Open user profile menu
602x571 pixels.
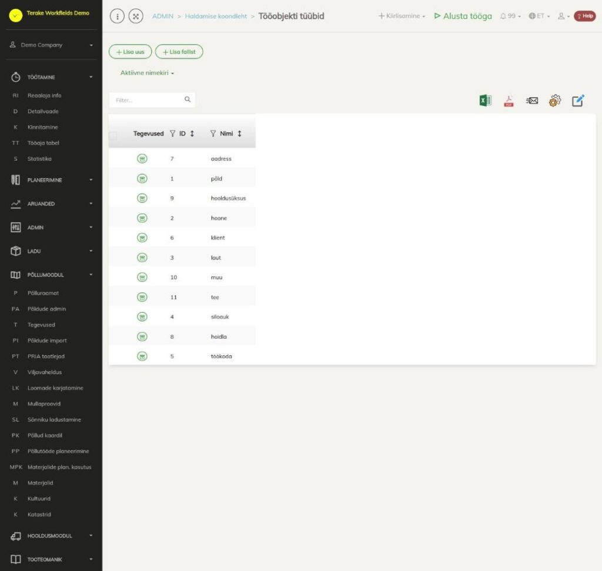click(564, 16)
